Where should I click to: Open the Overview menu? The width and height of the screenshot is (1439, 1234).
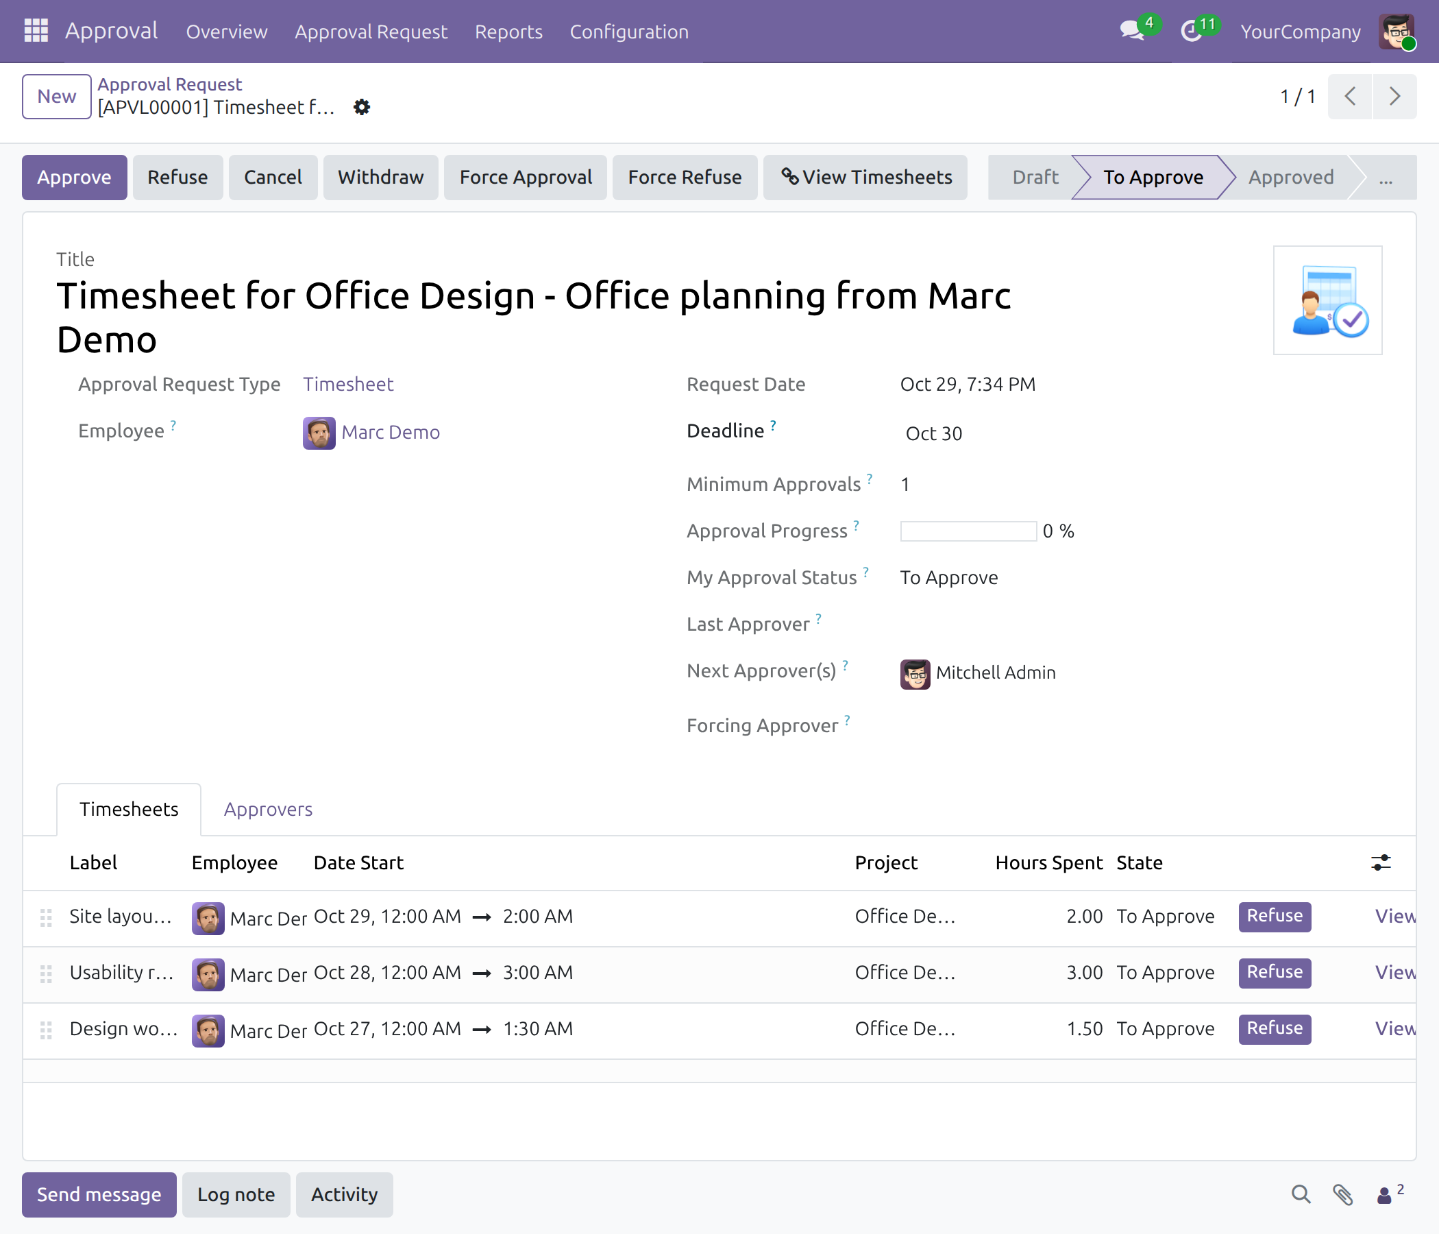226,32
